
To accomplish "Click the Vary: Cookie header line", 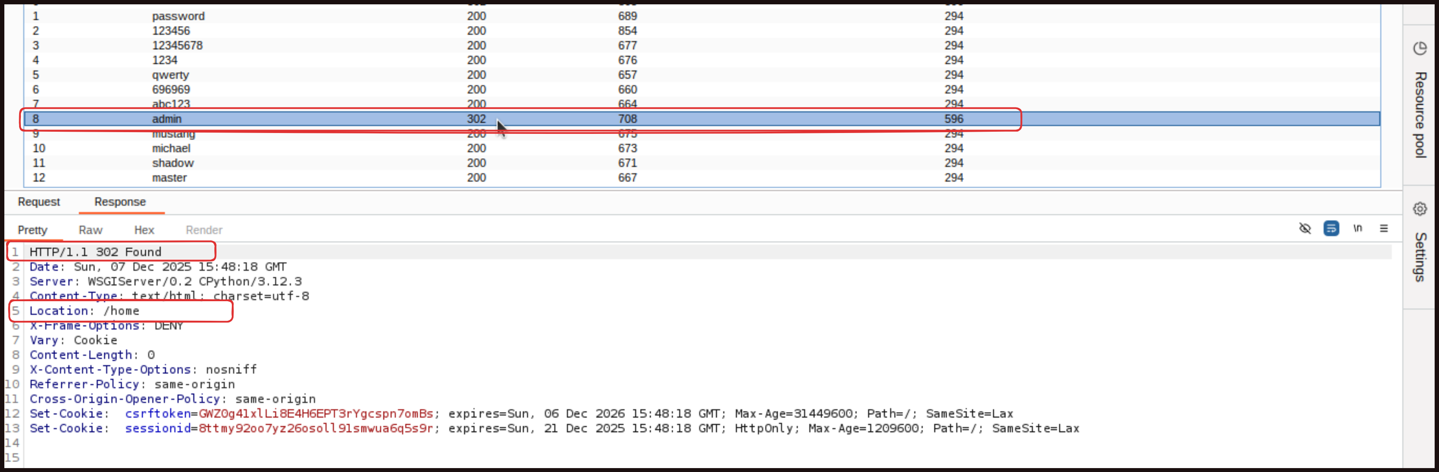I will pos(73,340).
